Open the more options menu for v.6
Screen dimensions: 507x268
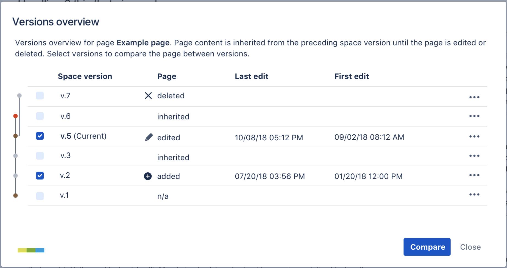click(474, 116)
